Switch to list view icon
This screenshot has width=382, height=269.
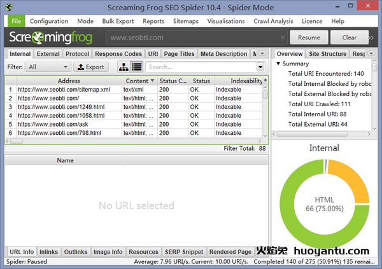point(136,67)
